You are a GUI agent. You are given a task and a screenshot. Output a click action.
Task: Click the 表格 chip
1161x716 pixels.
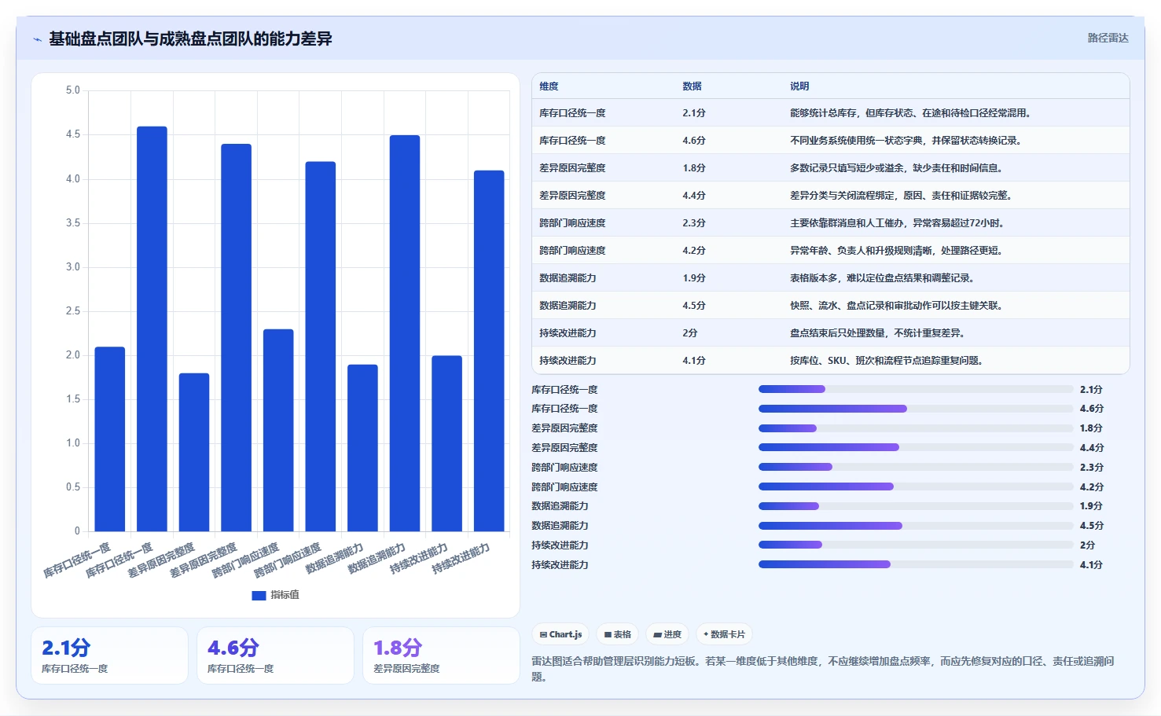tap(617, 634)
